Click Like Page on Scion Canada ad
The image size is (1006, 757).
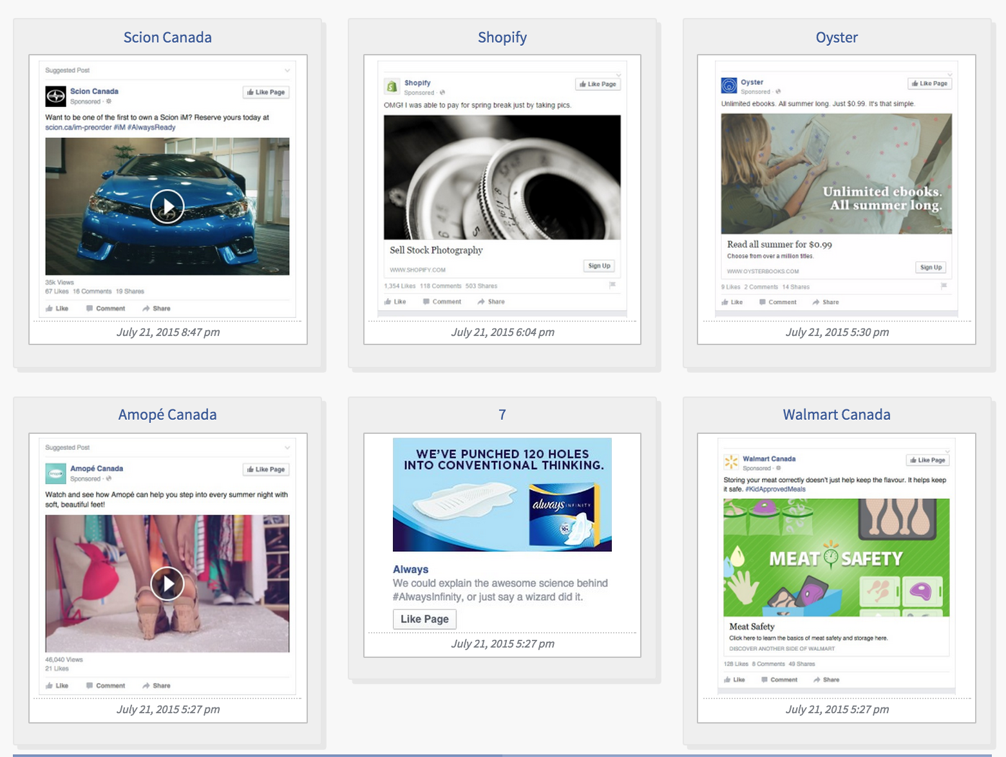coord(266,92)
